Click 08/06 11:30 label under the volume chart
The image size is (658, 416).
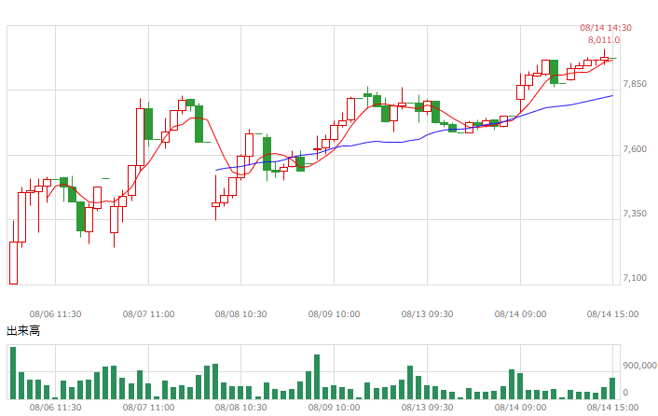[55, 408]
